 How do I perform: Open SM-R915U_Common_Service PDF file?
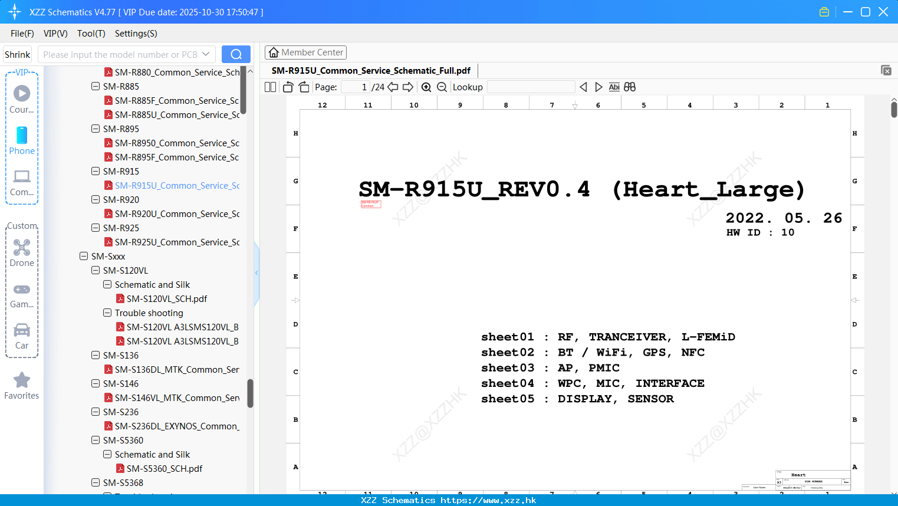tap(177, 185)
